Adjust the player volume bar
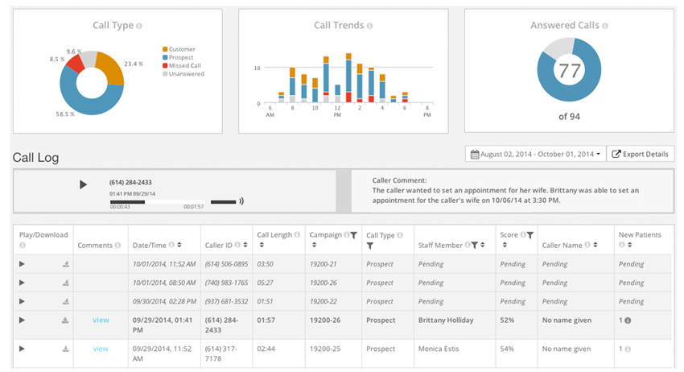 pyautogui.click(x=224, y=202)
